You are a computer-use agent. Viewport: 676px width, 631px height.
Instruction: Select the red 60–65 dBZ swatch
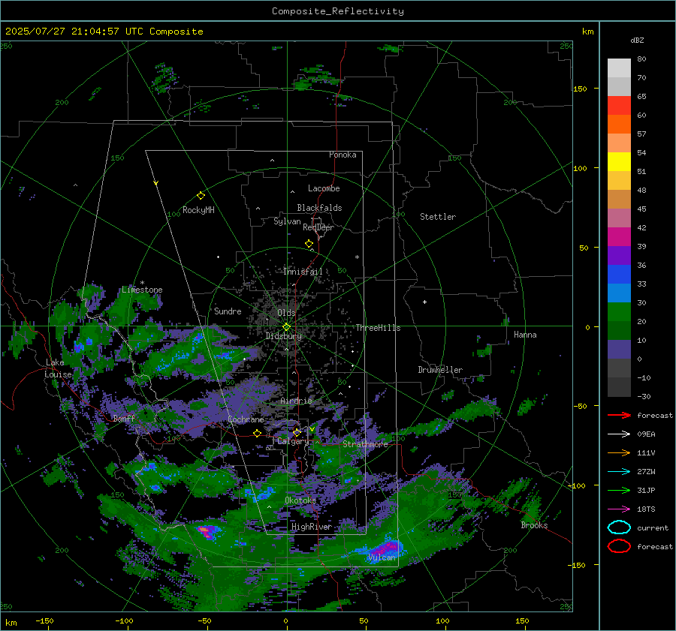pyautogui.click(x=619, y=106)
